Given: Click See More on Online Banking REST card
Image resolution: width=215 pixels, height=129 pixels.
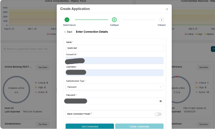Looking at the screenshot, I should 43,67.
